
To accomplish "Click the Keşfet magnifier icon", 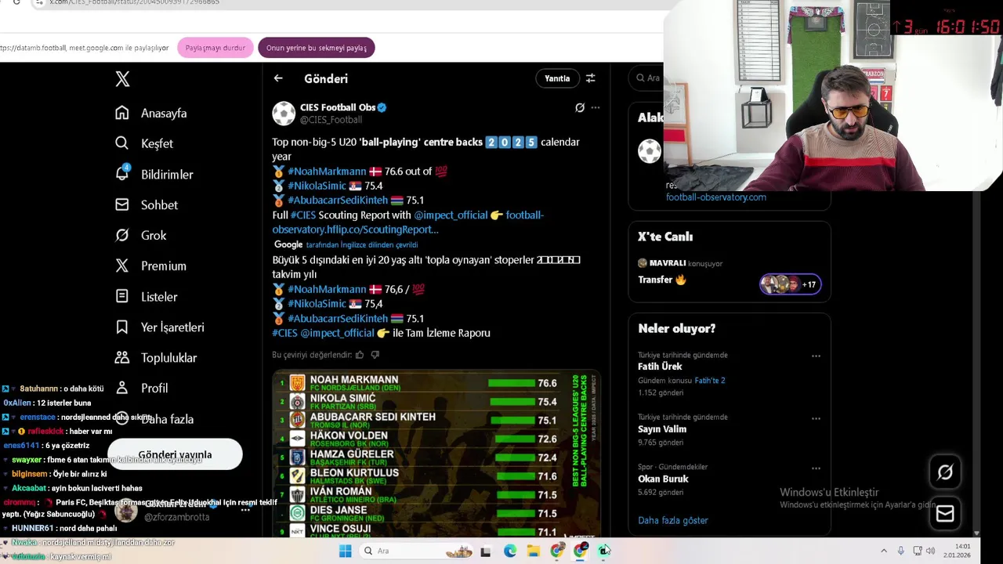I will click(122, 143).
